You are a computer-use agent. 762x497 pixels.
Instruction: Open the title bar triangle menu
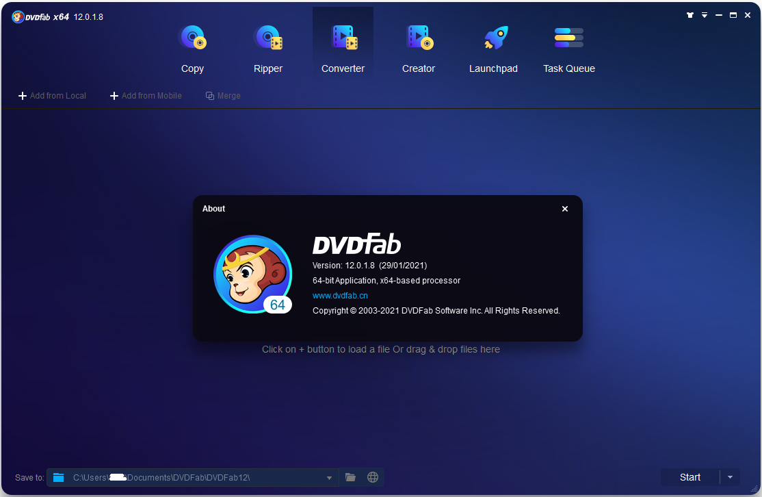click(704, 15)
